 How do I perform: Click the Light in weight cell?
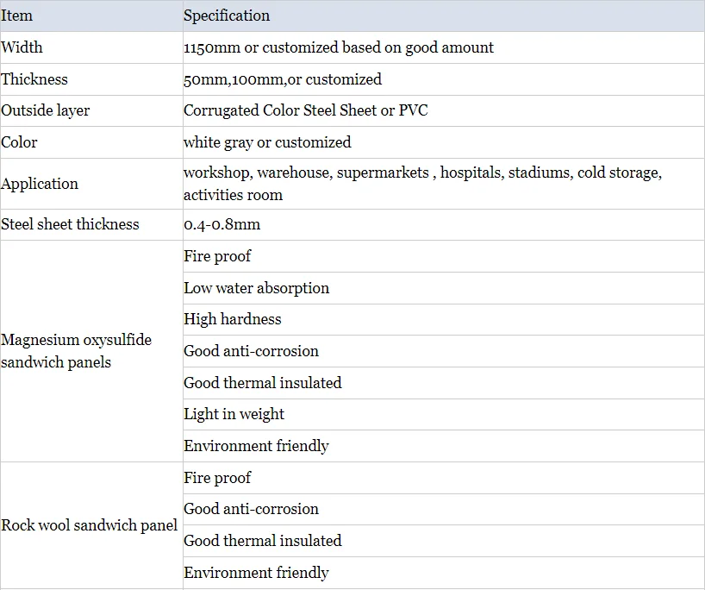[234, 414]
